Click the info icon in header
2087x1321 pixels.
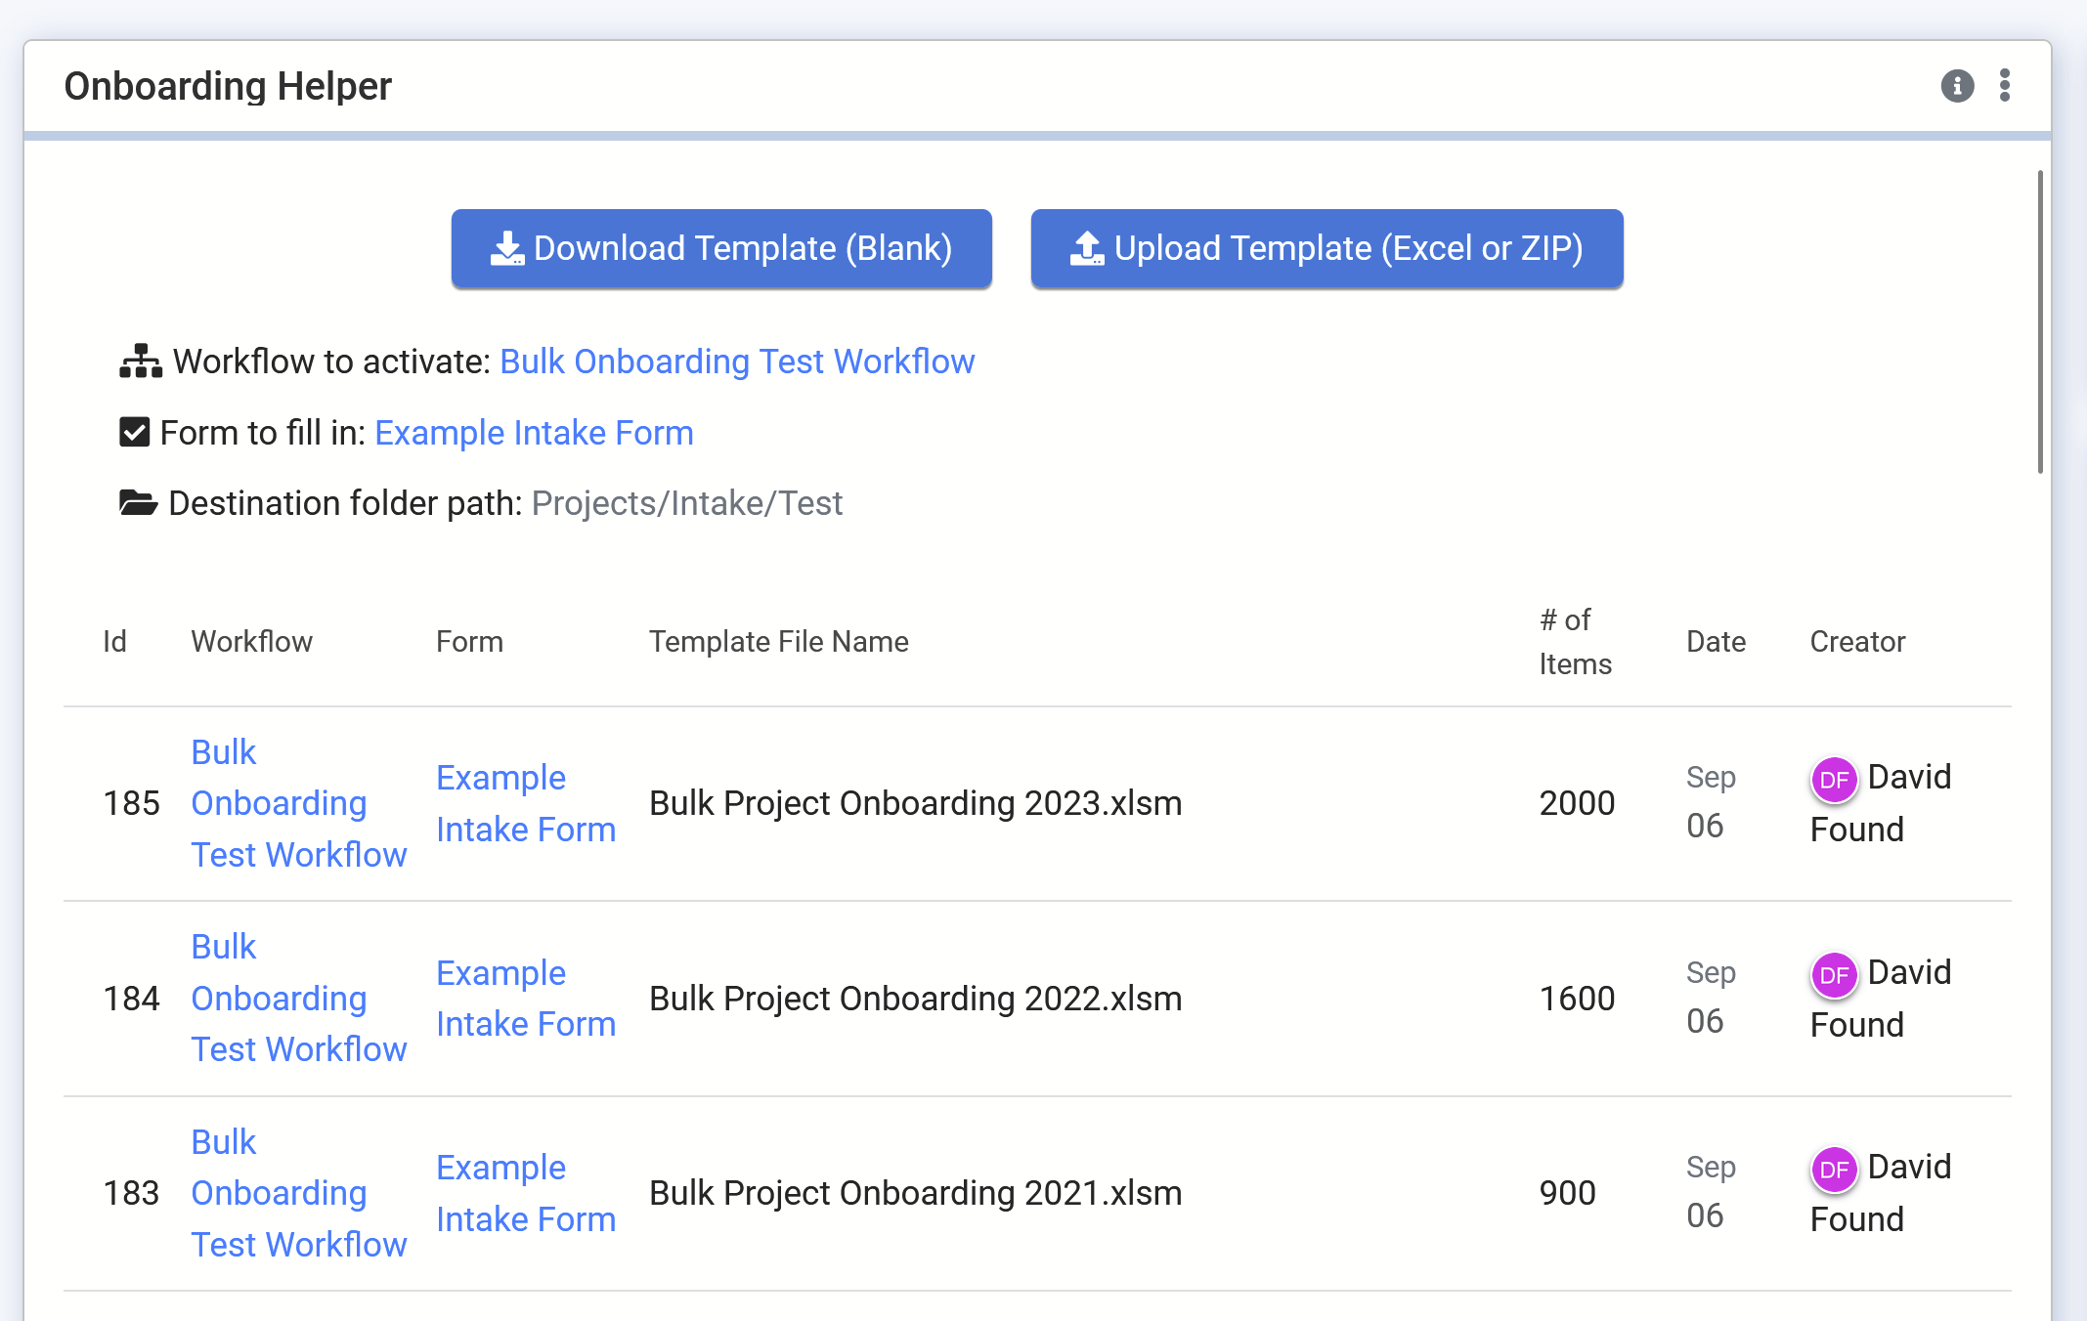tap(1957, 86)
